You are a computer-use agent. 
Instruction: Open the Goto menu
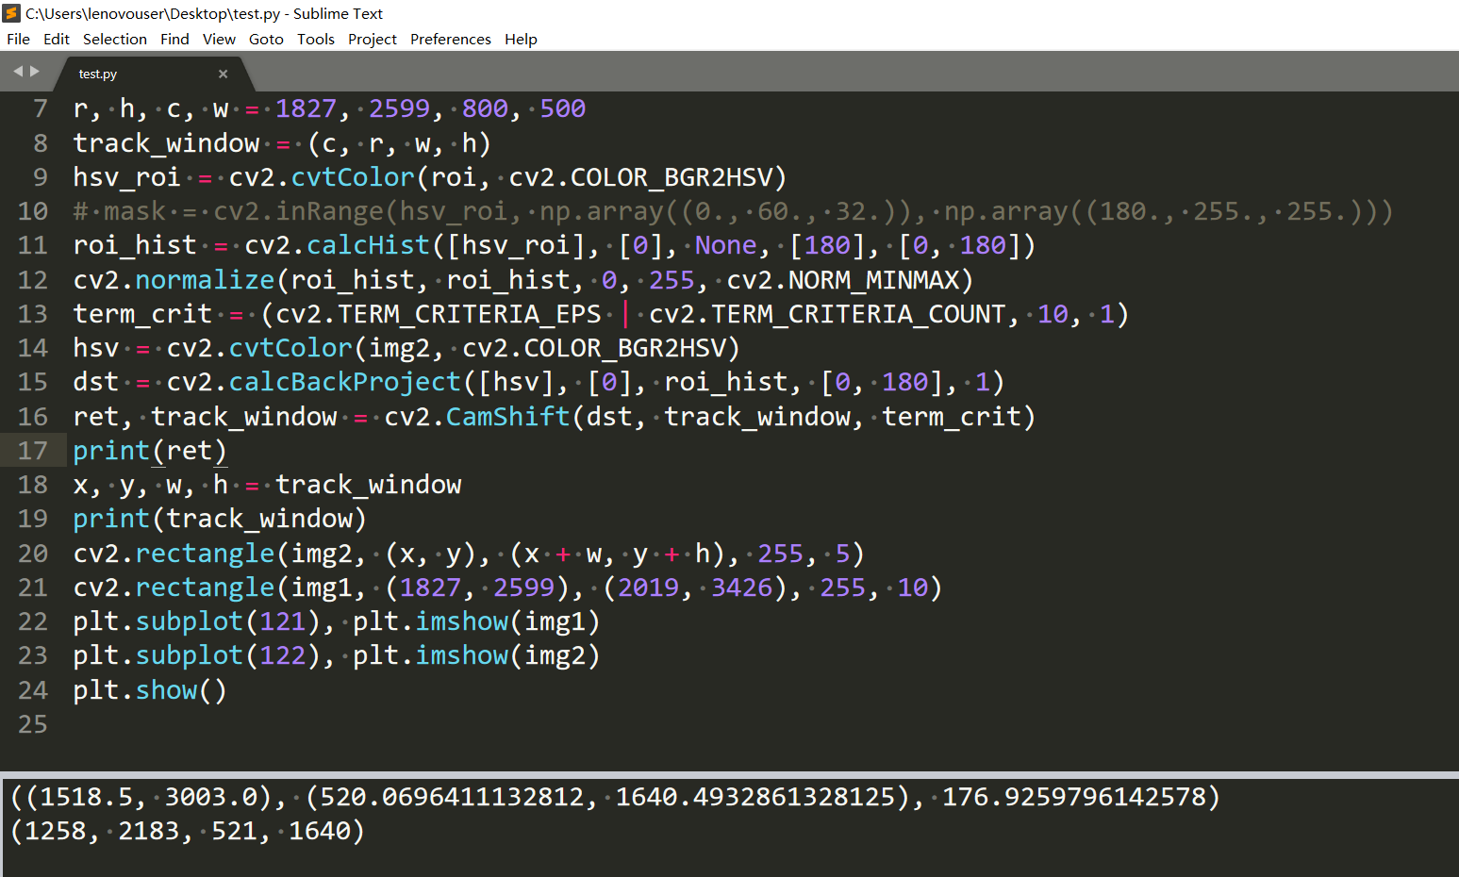(266, 39)
